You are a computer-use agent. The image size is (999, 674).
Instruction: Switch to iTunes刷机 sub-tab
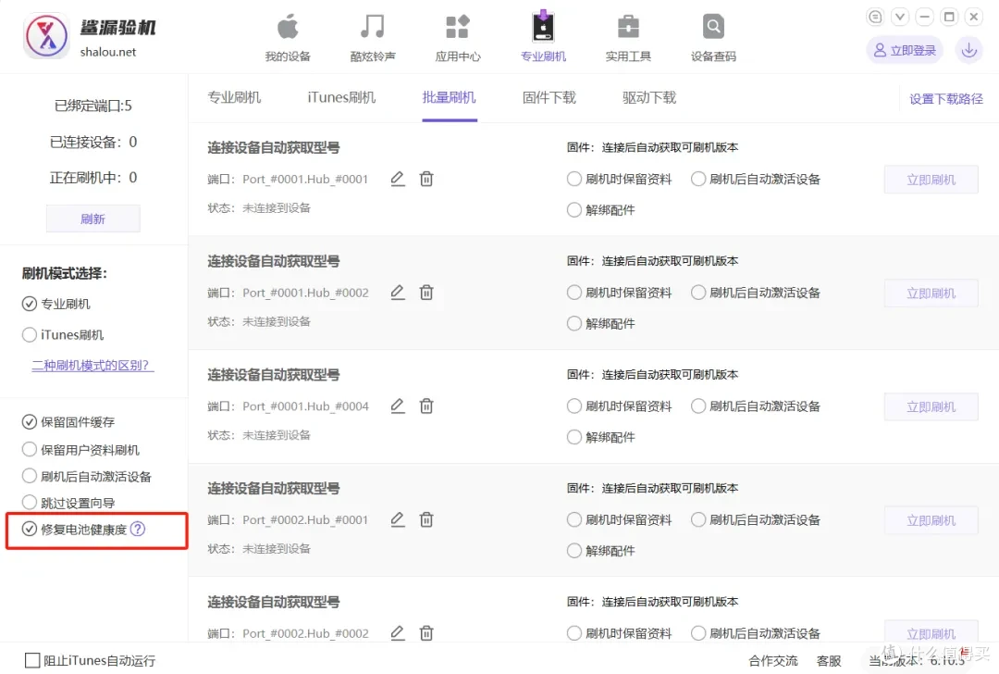[341, 97]
